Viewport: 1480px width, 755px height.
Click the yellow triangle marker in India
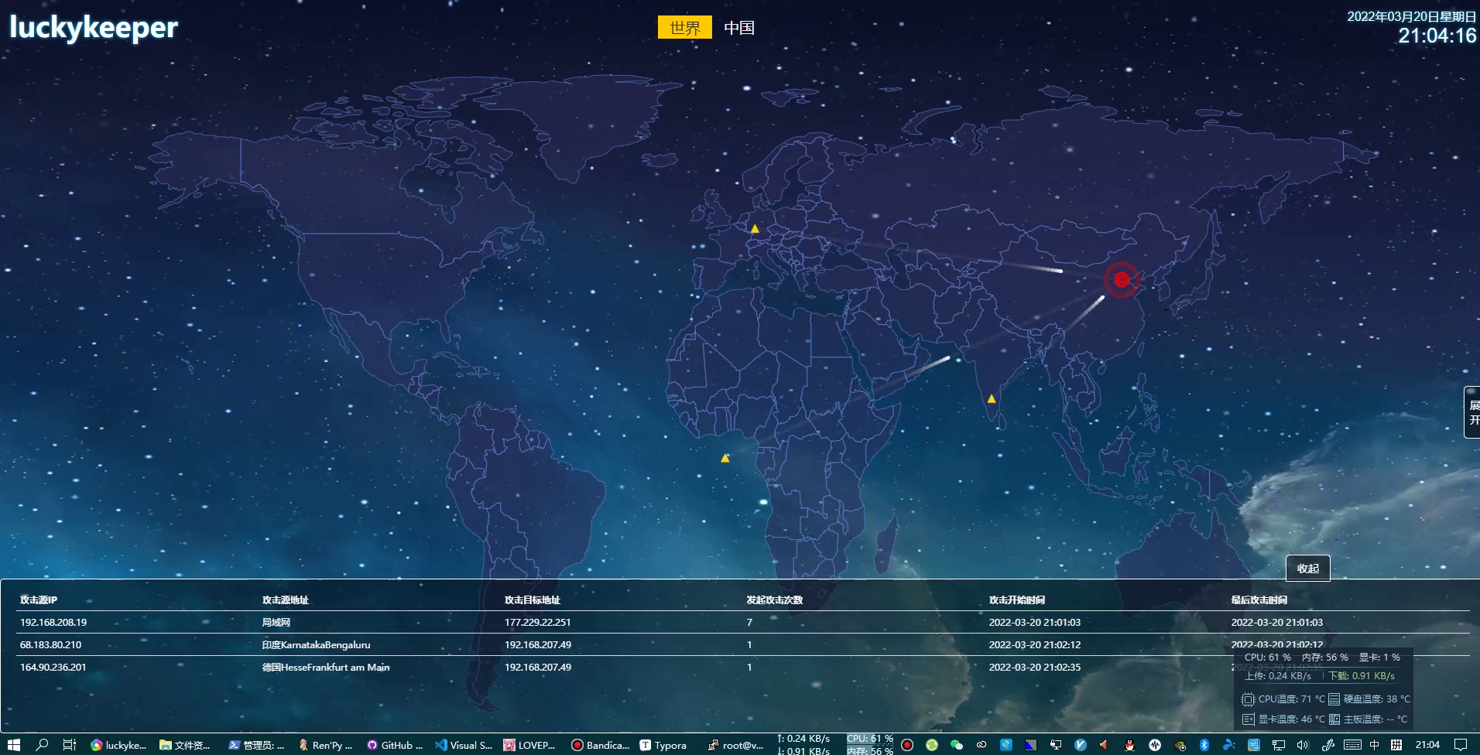991,399
